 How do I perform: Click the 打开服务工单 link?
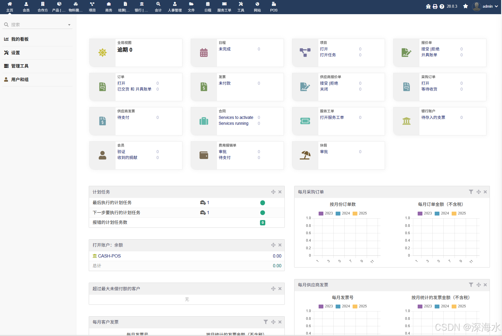[x=332, y=117]
